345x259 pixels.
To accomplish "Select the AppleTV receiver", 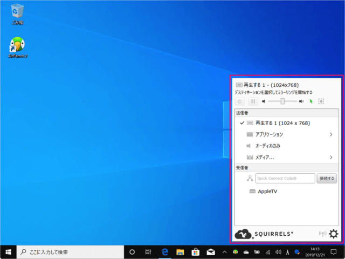I will [x=267, y=192].
